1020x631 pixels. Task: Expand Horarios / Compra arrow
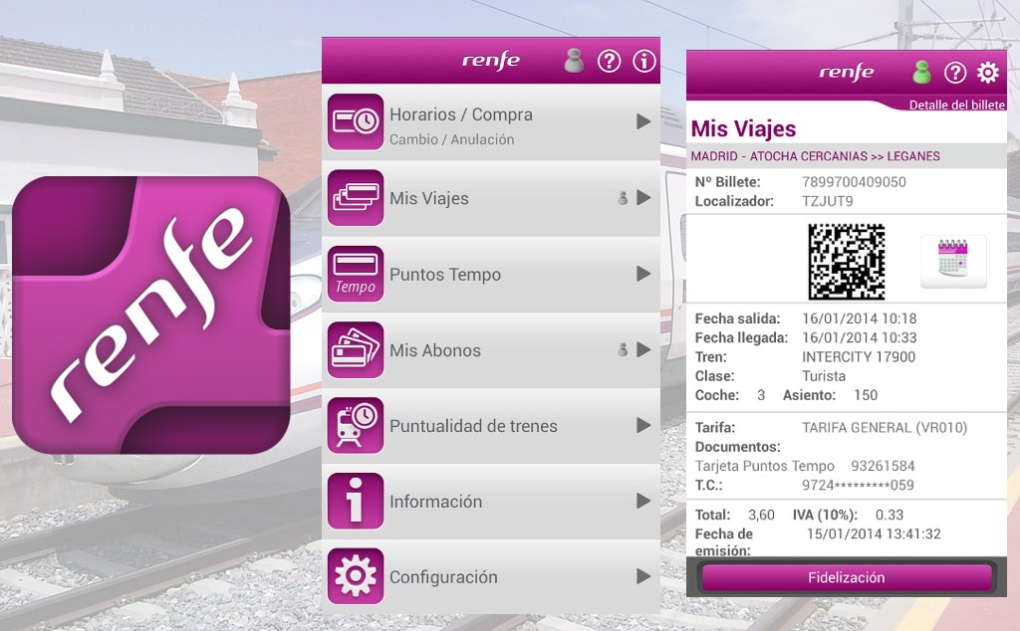[643, 121]
